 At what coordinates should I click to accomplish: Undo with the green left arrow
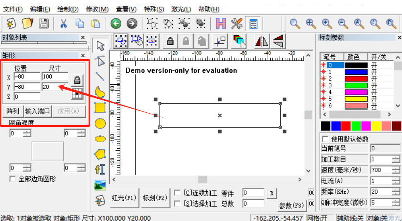116,24
